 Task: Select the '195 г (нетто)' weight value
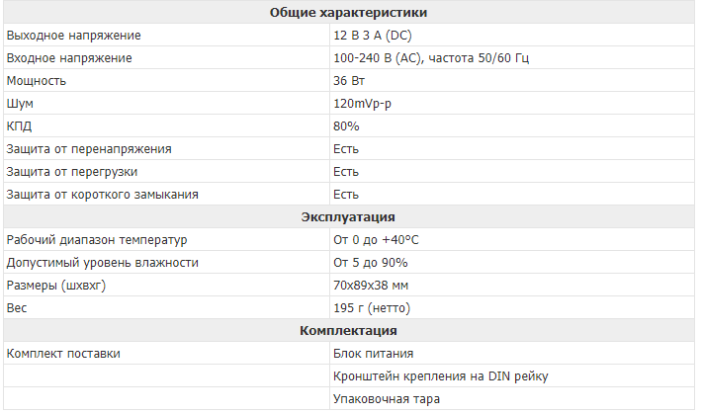coord(372,308)
